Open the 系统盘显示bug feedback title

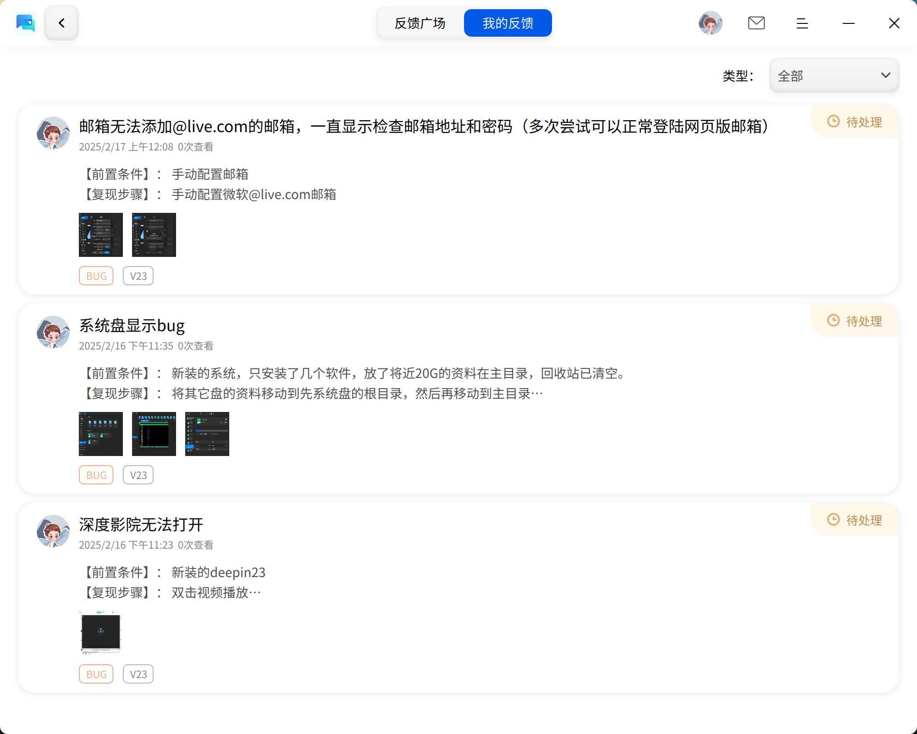coord(132,325)
